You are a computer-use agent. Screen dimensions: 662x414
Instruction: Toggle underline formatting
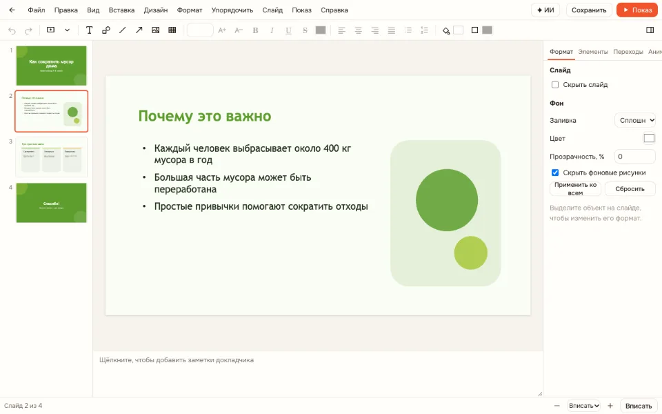288,30
